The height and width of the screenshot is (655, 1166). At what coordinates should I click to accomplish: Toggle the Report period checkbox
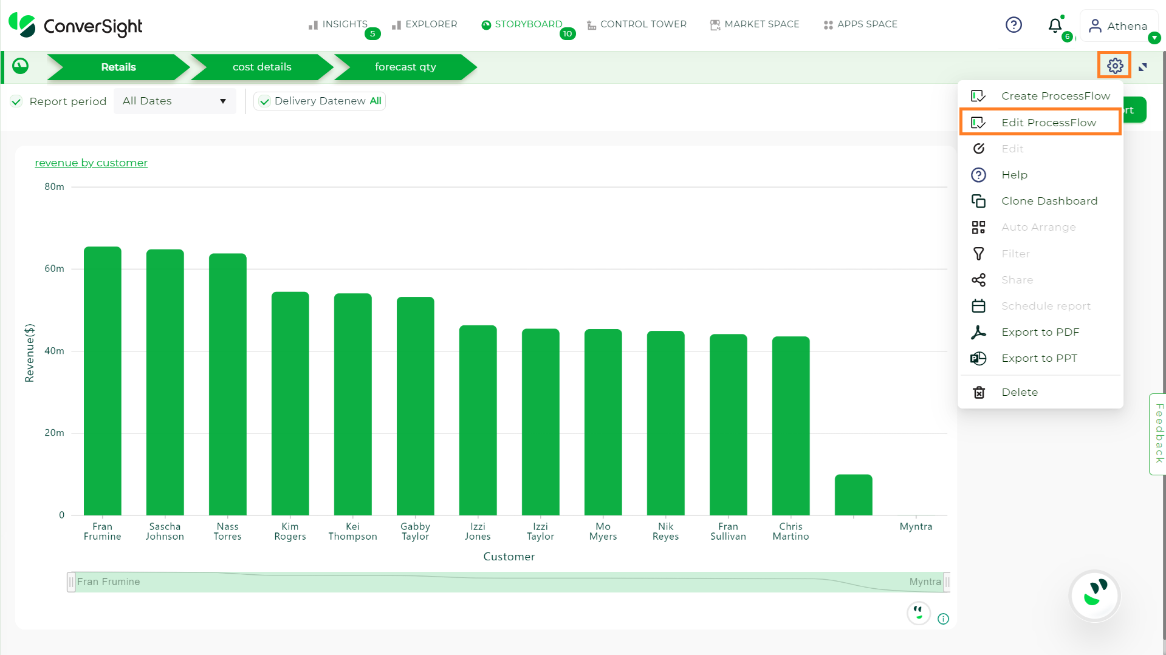[16, 101]
